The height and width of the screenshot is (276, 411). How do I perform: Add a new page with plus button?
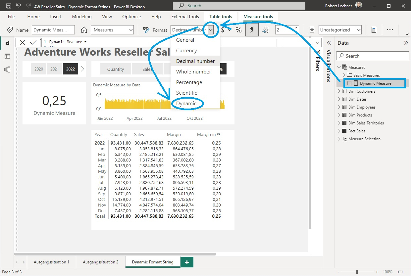tap(187, 262)
